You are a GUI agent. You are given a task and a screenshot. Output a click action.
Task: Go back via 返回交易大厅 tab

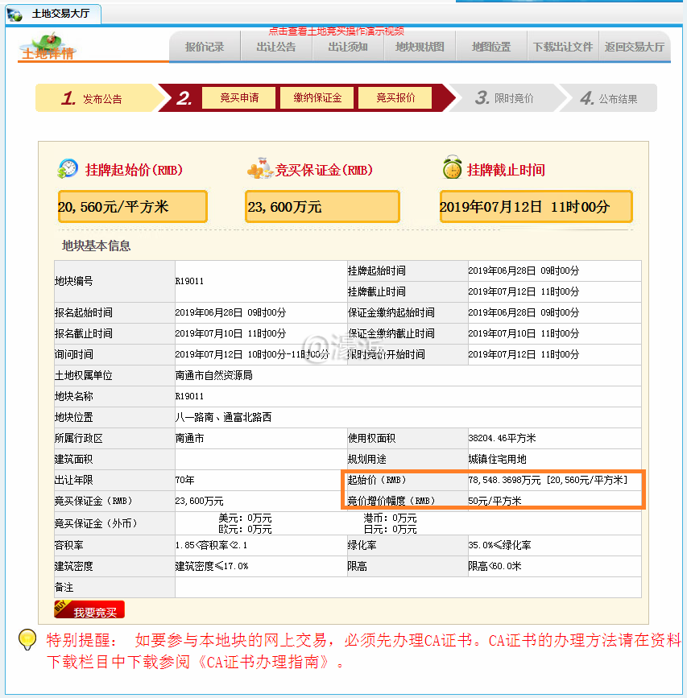(635, 47)
